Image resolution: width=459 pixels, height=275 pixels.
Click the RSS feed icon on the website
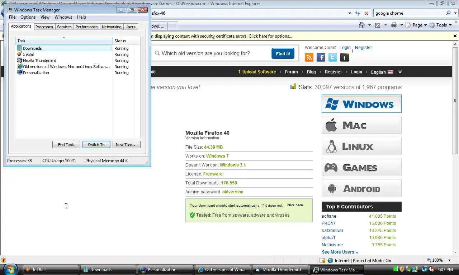[x=309, y=57]
